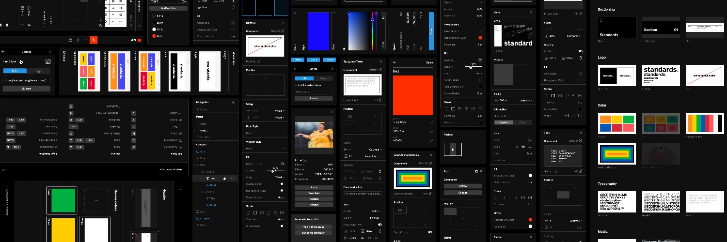Open Mixed dropdown in Crop row
The image size is (727, 242).
click(x=280, y=177)
